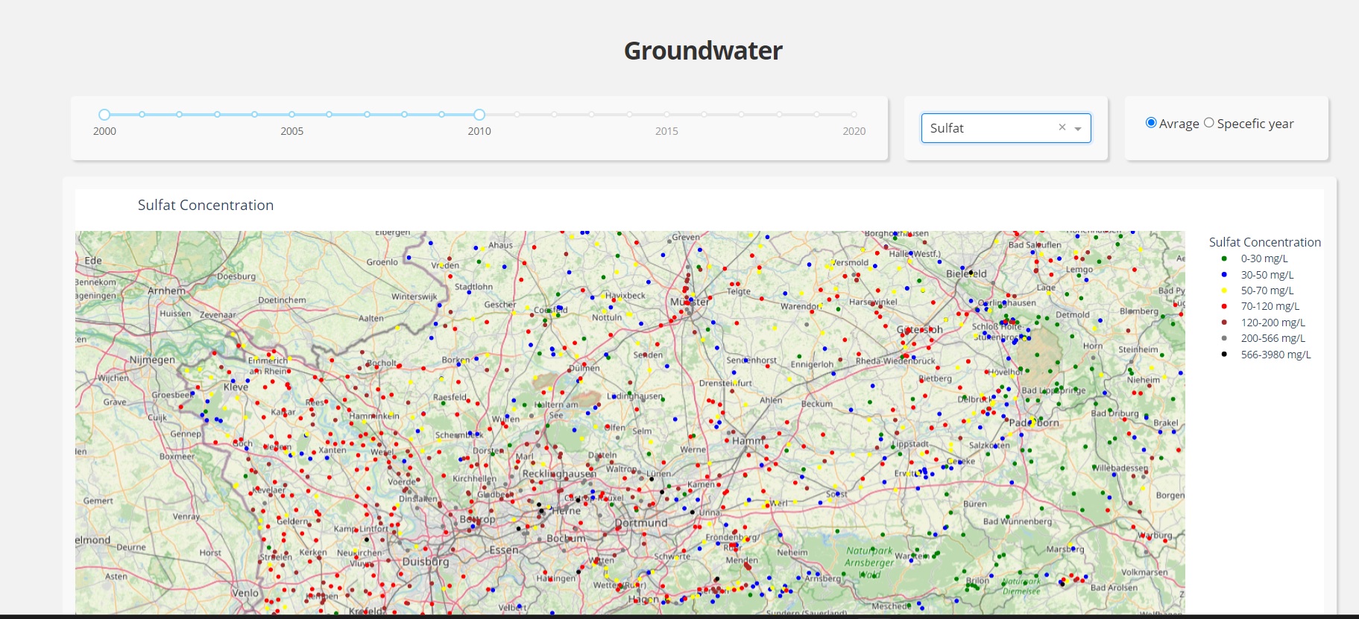
Task: Choose the Specefic year radio option
Action: 1209,123
